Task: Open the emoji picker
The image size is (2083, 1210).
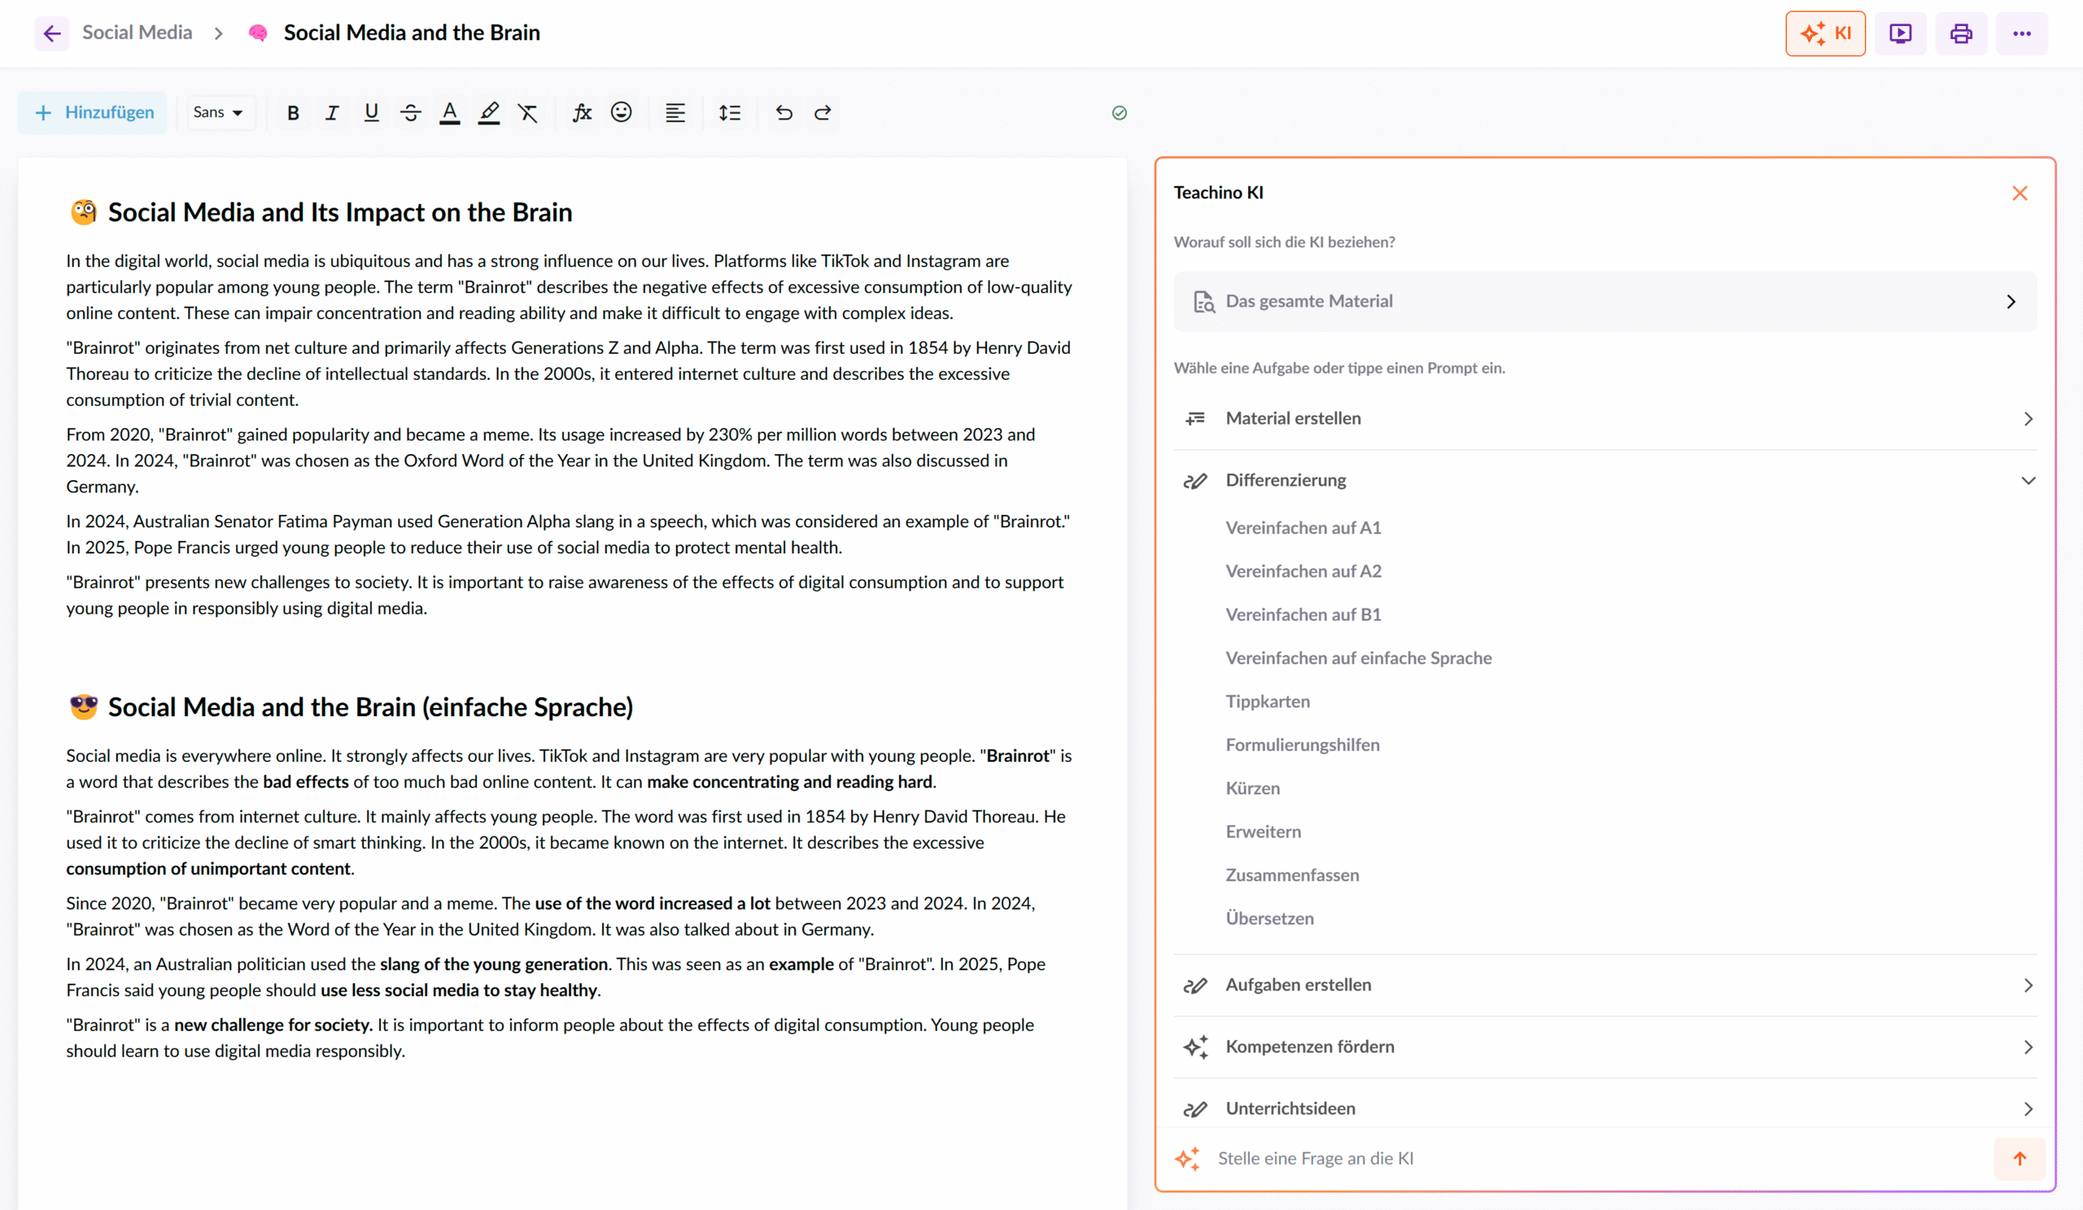Action: 621,113
